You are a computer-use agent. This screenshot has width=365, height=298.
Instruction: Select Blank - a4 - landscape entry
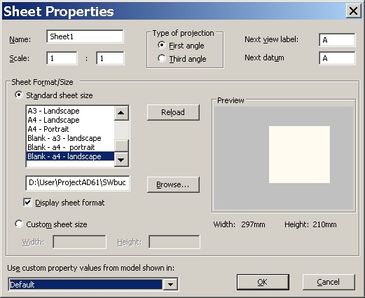tap(70, 156)
